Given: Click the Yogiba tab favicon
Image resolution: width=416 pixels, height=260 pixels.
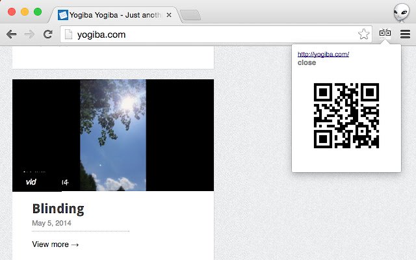Looking at the screenshot, I should click(63, 15).
